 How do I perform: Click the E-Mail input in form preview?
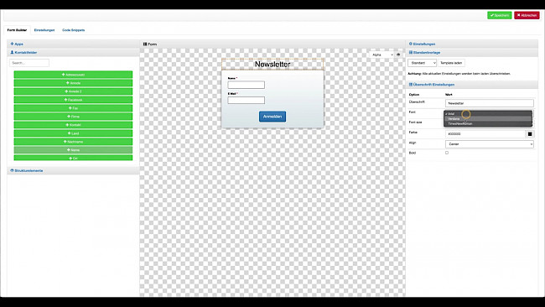click(246, 101)
